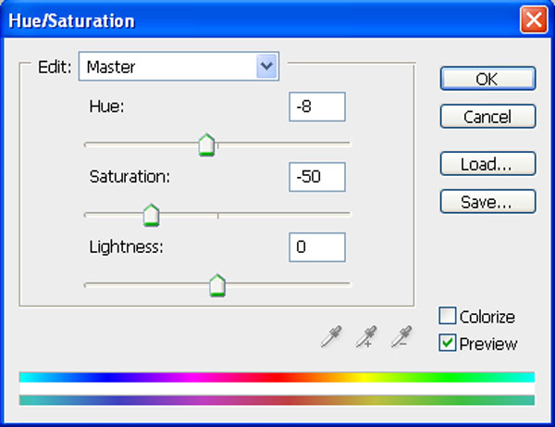Click the upper rainbow color bar
Screen dimensions: 555x427
point(277,377)
